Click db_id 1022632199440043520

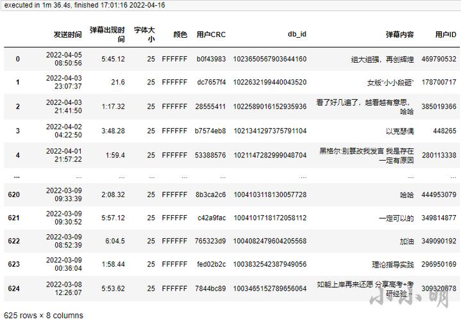[270, 82]
